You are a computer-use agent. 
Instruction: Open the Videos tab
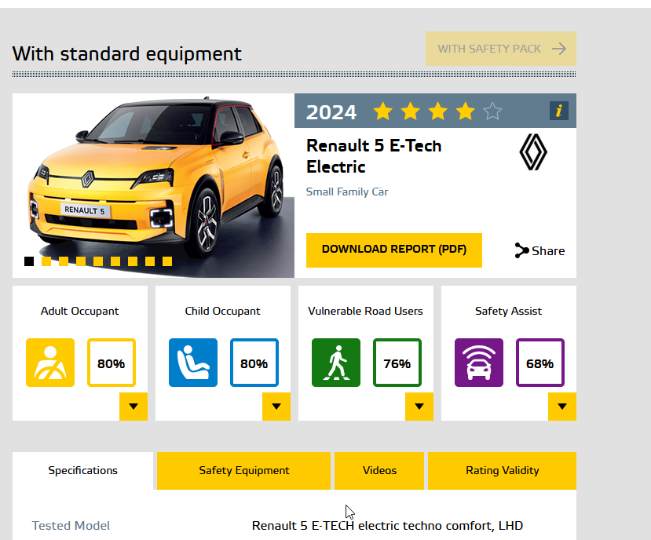click(379, 471)
